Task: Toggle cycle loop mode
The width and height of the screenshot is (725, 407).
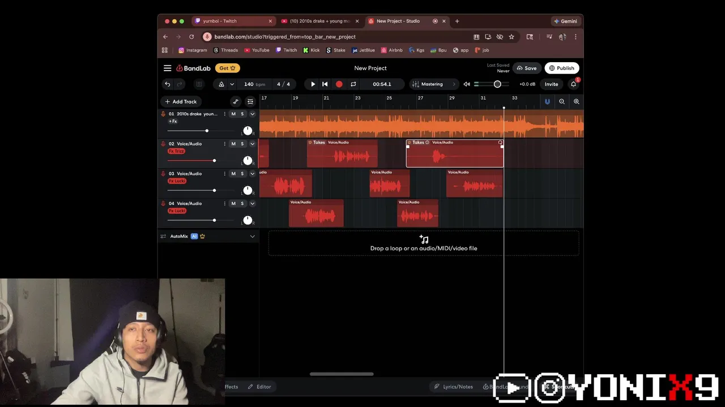Action: pos(353,84)
